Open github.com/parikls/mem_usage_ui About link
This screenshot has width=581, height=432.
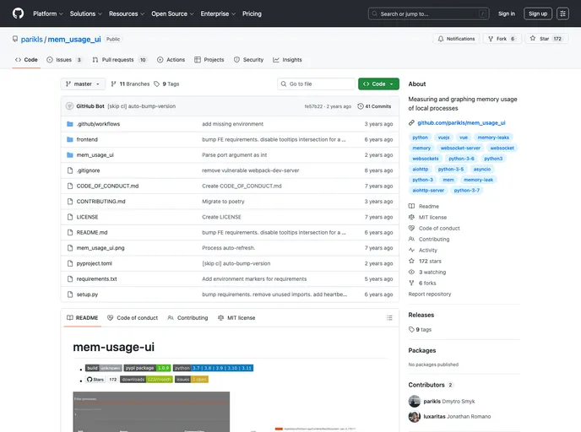(x=461, y=123)
